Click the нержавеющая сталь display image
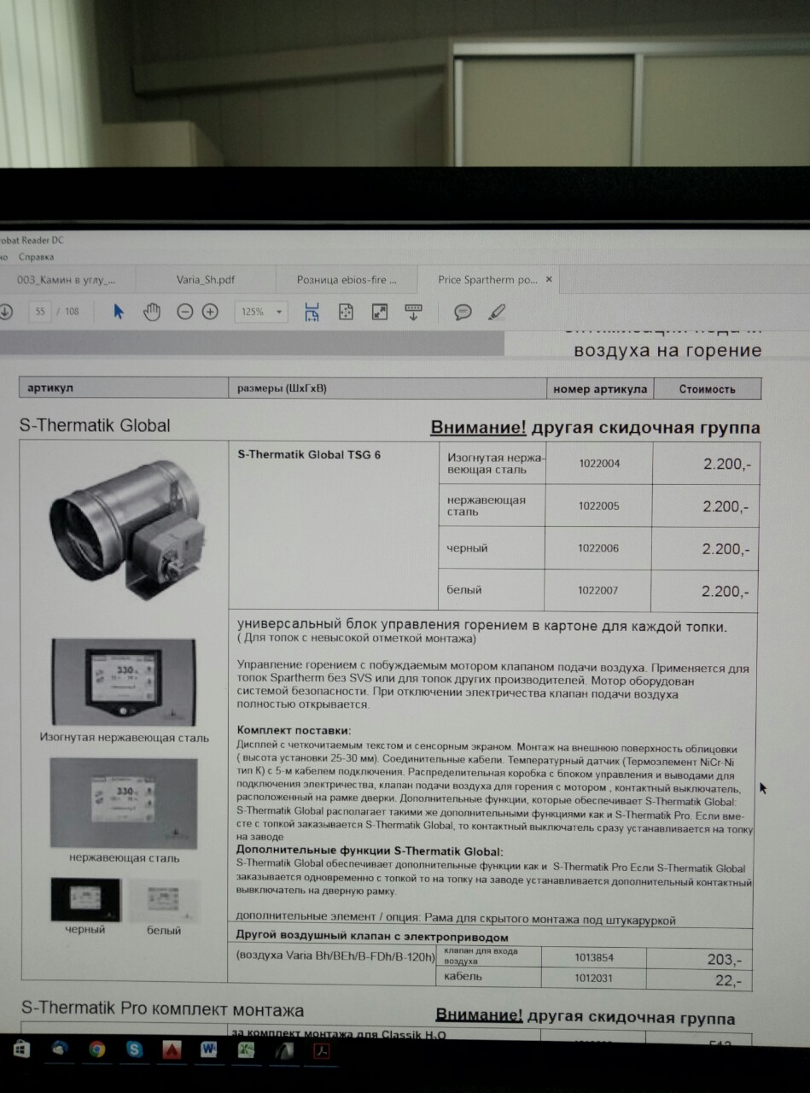 point(124,803)
